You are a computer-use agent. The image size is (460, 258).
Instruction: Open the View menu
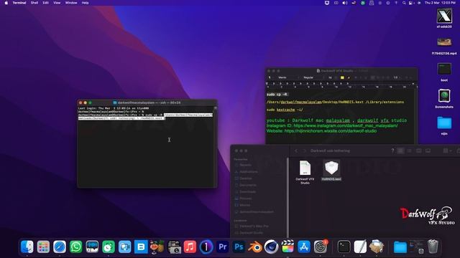tap(57, 3)
